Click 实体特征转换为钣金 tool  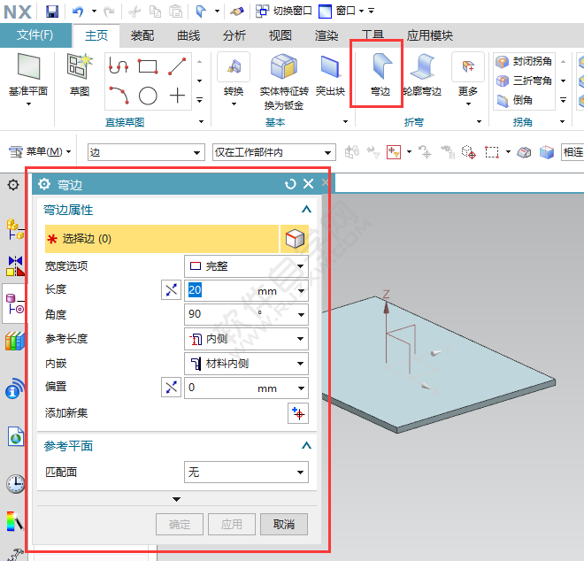click(x=284, y=82)
